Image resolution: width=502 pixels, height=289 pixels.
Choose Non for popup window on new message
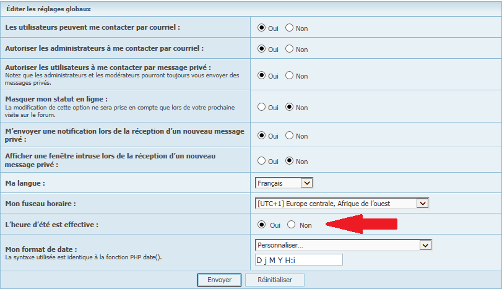[x=289, y=161]
